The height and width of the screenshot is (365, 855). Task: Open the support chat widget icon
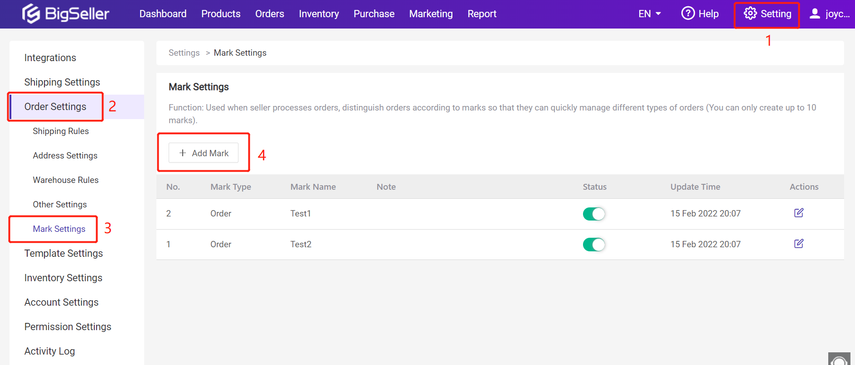[x=839, y=359]
